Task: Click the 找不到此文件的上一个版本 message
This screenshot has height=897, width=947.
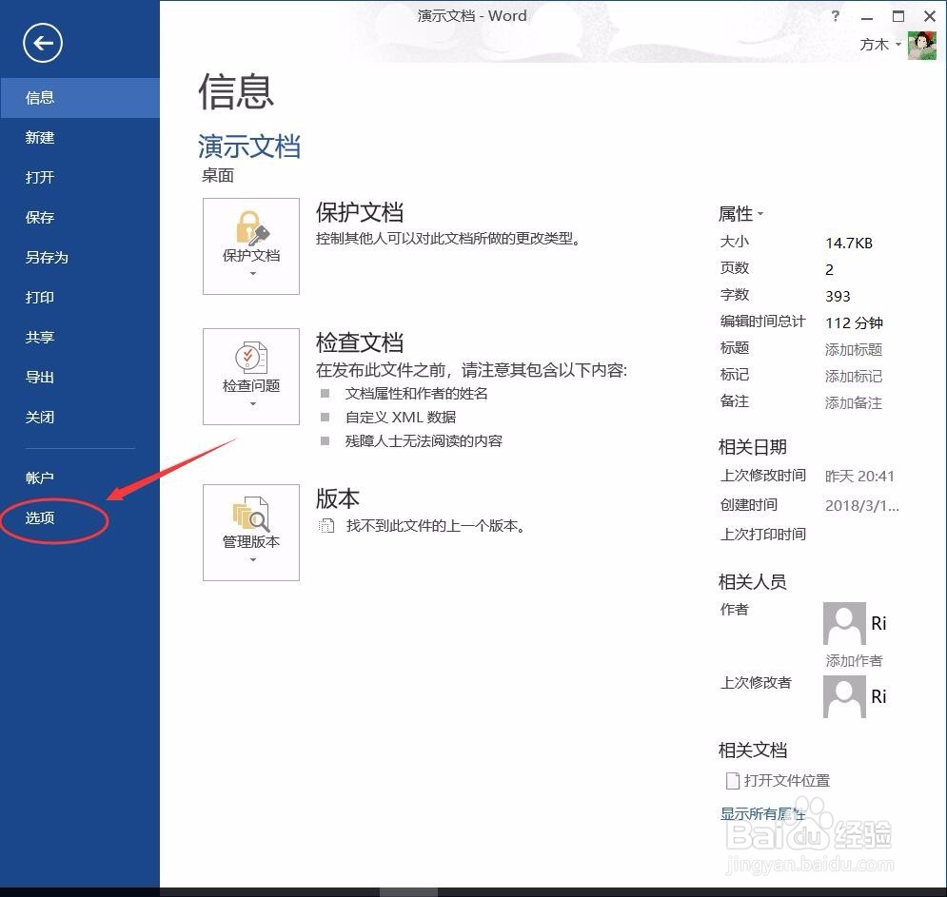Action: point(436,526)
